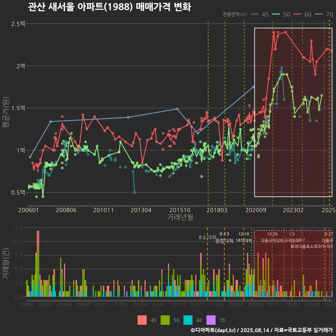Screen dimensions: 336x336
Task: Click the 거래량(건) volume axis title
Action: 6,263
